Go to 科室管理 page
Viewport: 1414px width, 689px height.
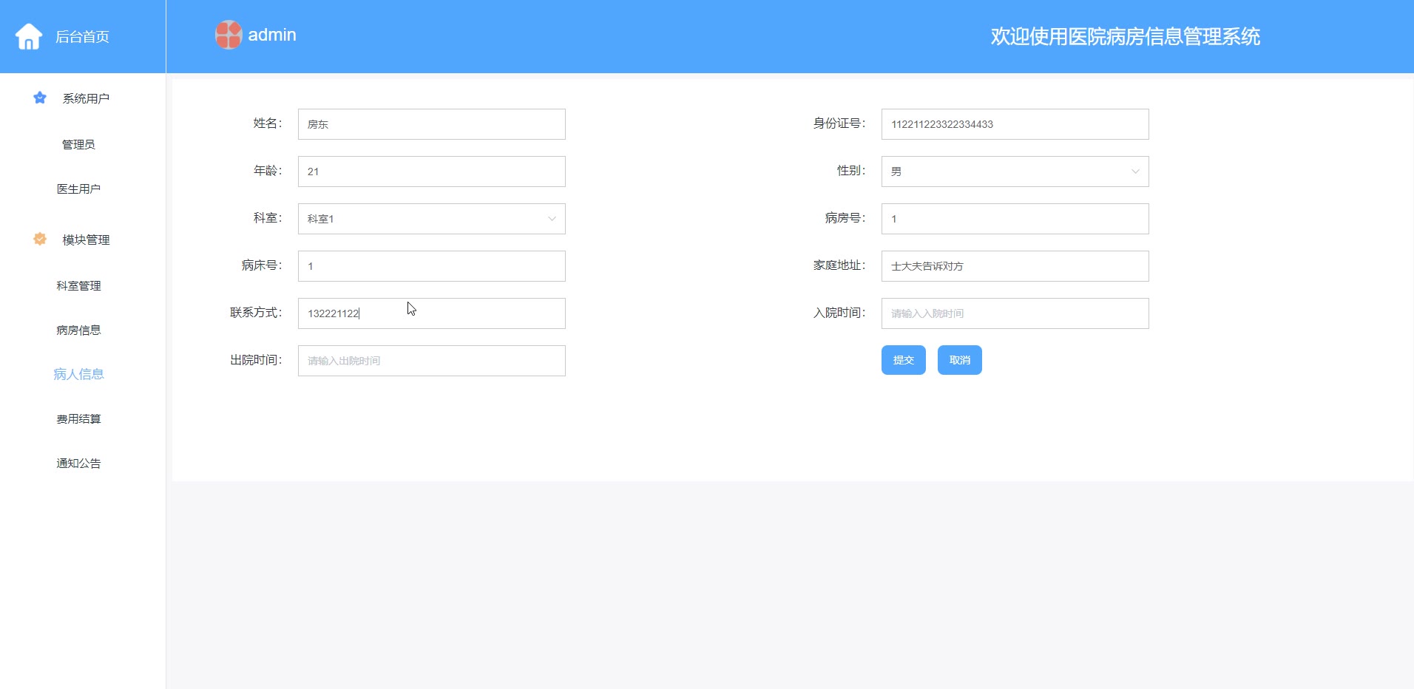(78, 285)
